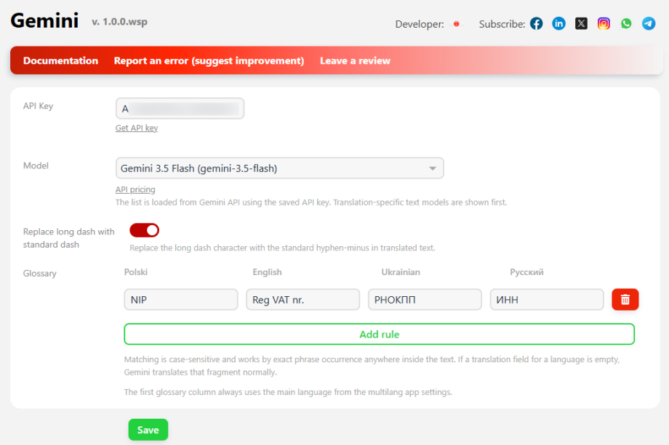Focus the Ukrainian glossary field РНОКПП

click(425, 299)
